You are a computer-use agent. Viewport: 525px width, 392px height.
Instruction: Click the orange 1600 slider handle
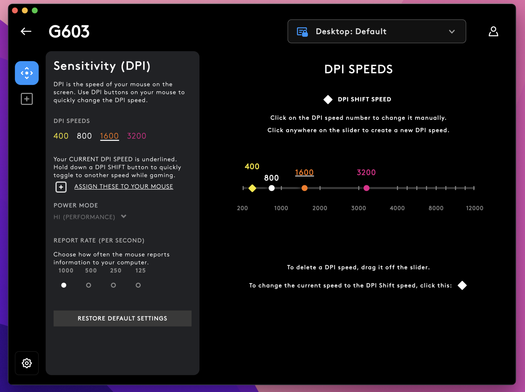tap(304, 188)
